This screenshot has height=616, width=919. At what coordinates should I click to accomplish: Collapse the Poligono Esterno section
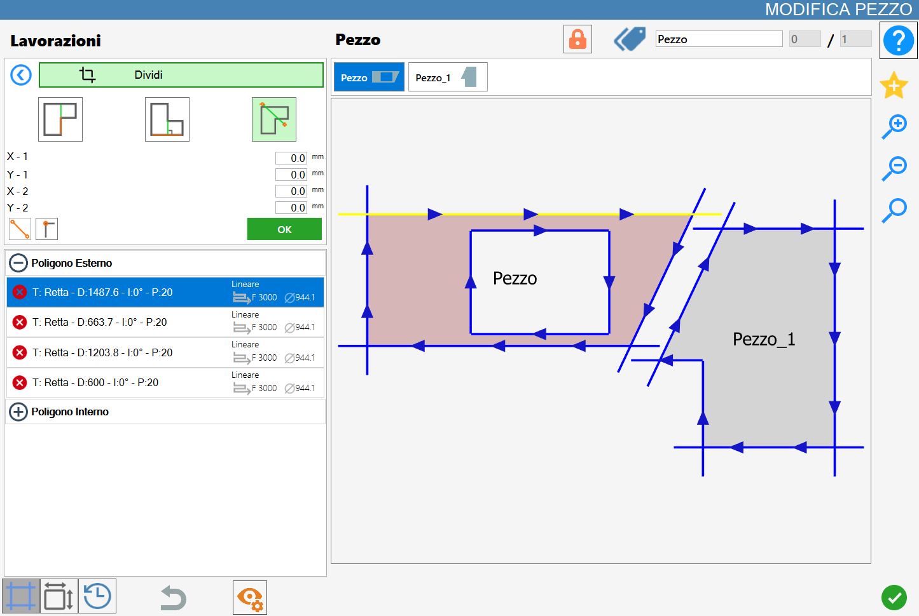18,263
